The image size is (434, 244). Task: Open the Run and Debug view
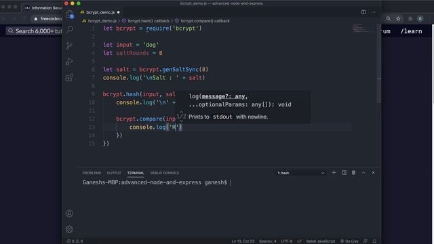coord(69,61)
